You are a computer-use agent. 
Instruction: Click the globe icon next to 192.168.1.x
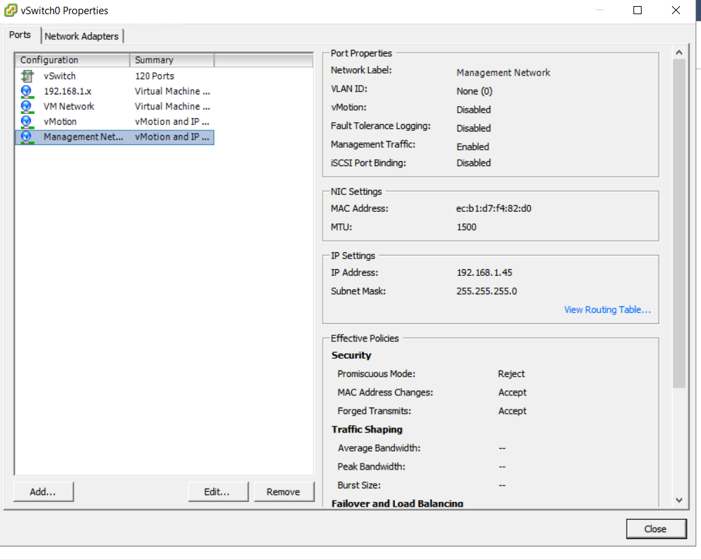point(26,91)
